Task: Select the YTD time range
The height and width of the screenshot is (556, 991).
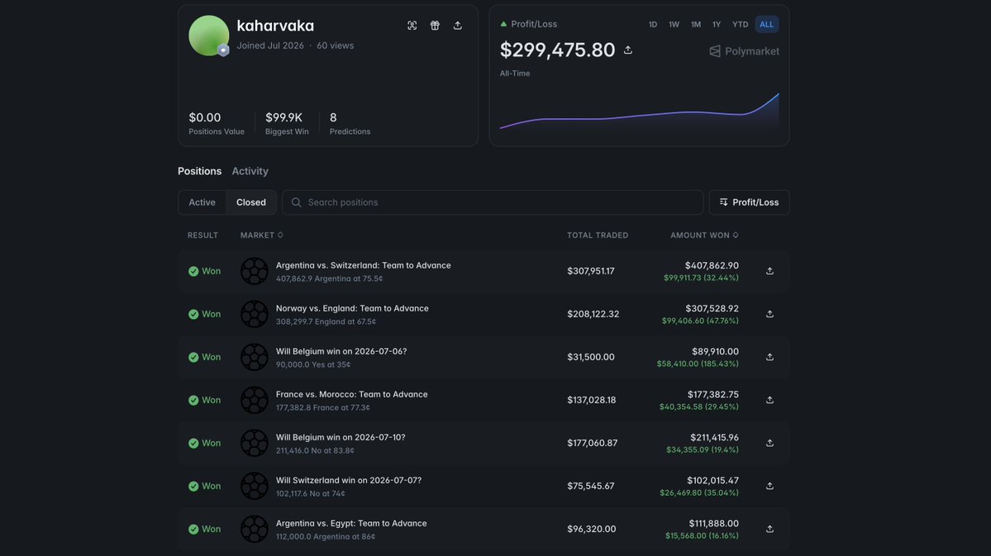Action: (740, 25)
